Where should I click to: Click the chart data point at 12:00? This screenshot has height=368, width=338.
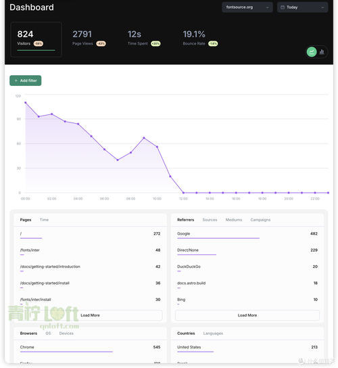coord(183,193)
